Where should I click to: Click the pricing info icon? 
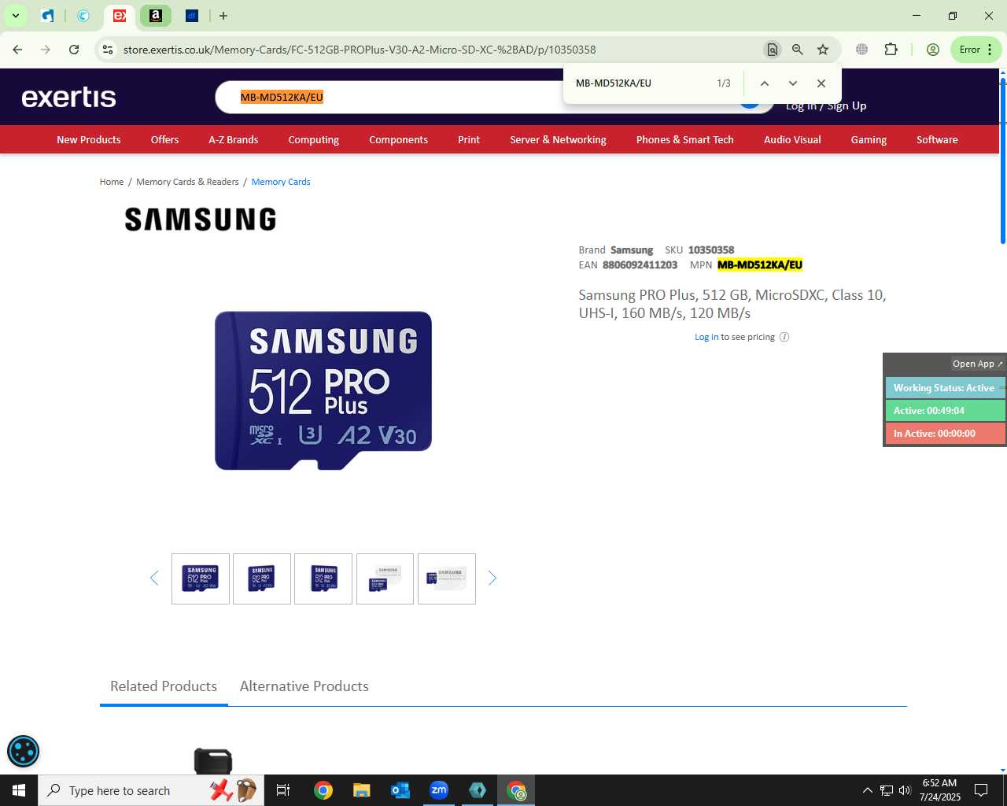784,337
